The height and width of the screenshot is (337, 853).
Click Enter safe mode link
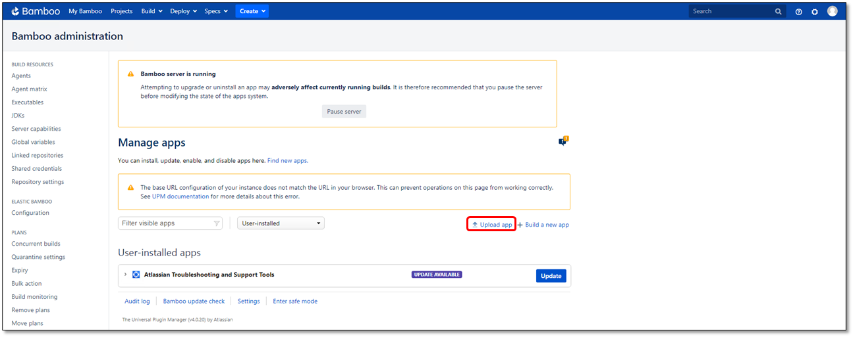(295, 302)
